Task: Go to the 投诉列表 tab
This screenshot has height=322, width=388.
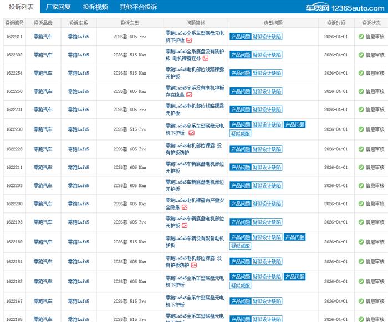Action: pos(21,7)
